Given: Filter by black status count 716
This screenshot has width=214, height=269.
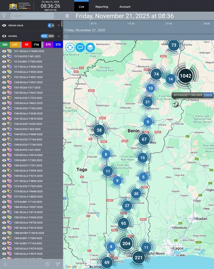Looking at the screenshot, I should pos(36,44).
